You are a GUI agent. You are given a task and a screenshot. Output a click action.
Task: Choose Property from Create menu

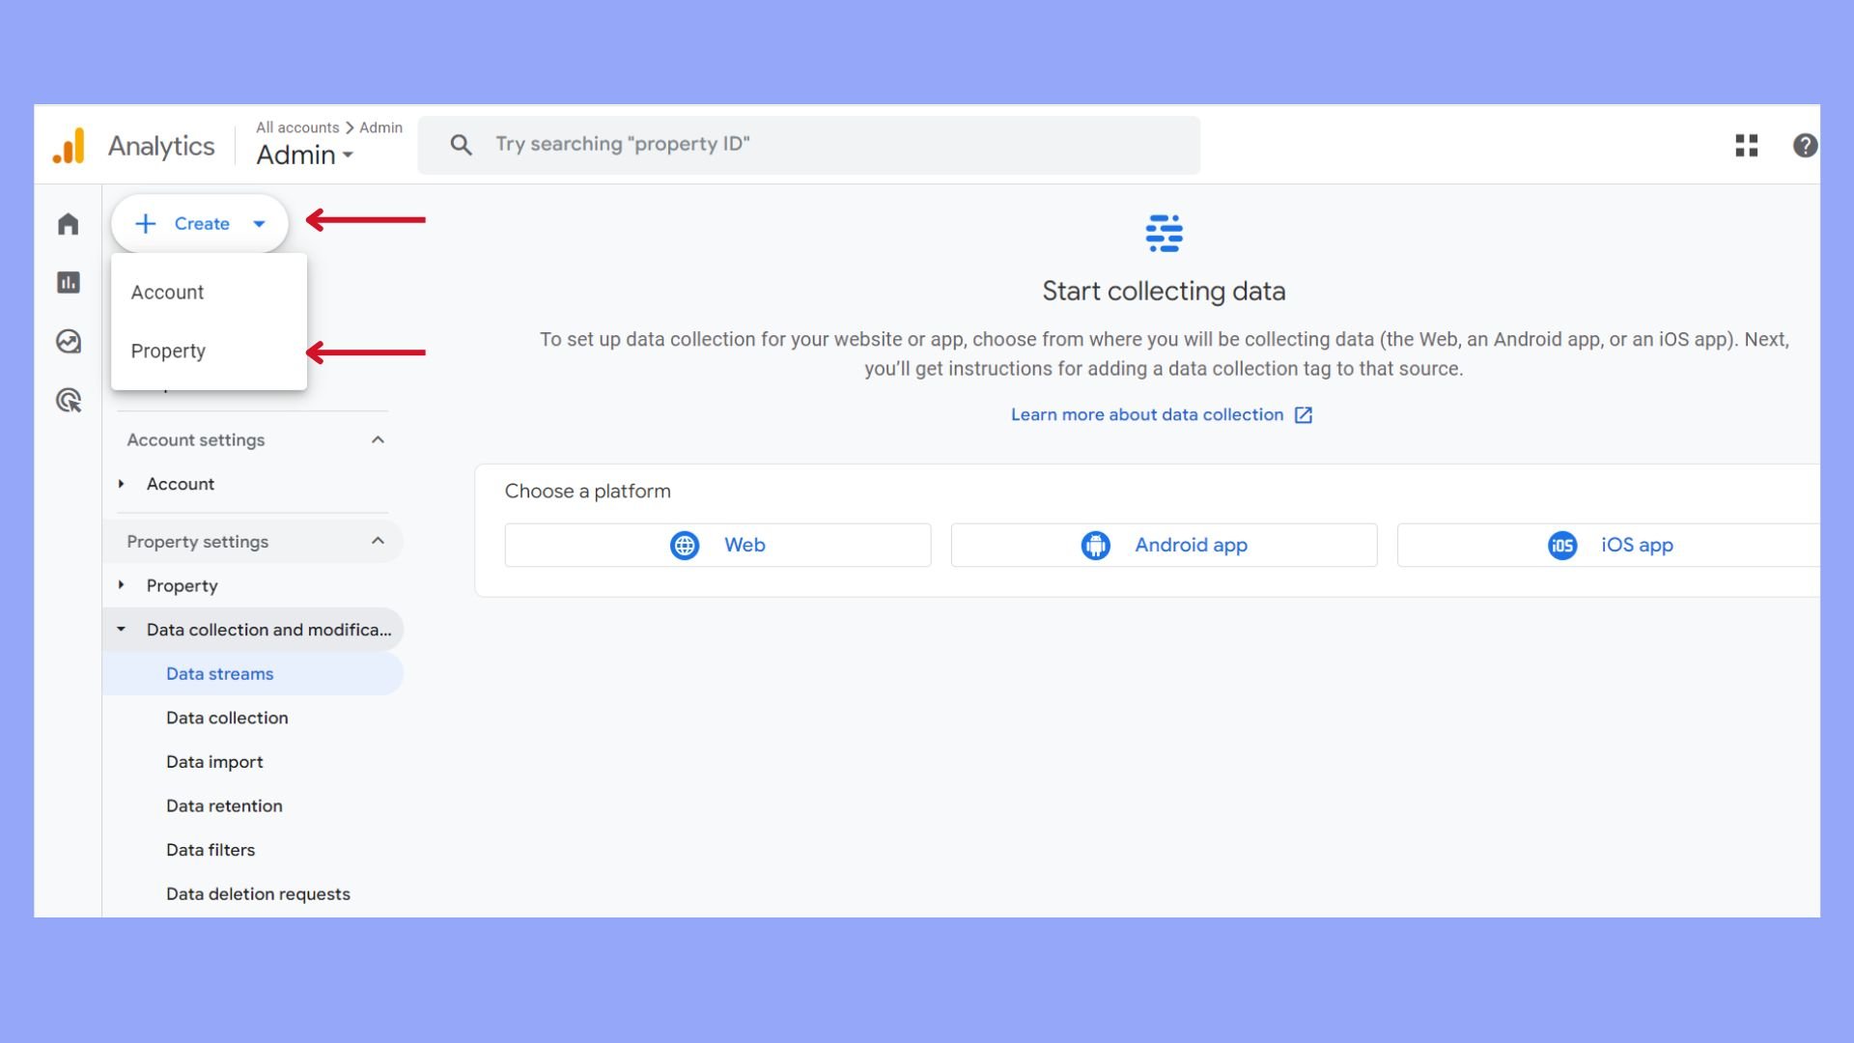[168, 352]
